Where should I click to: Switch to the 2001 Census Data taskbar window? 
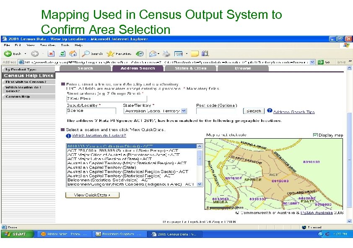pos(175,234)
